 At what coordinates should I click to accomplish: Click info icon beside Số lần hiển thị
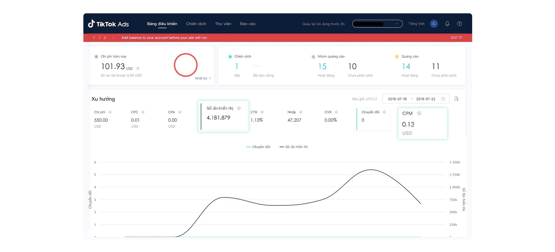tap(239, 108)
